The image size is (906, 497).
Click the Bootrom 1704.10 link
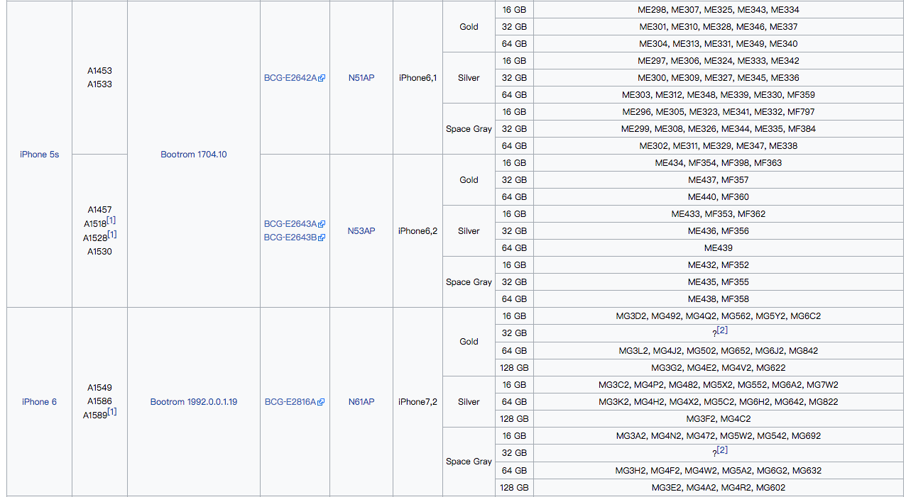pyautogui.click(x=194, y=155)
